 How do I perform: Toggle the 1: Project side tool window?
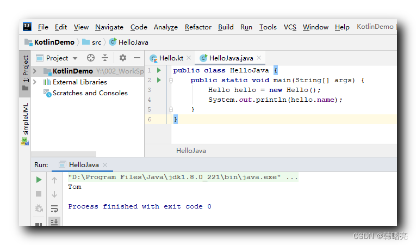pyautogui.click(x=25, y=73)
